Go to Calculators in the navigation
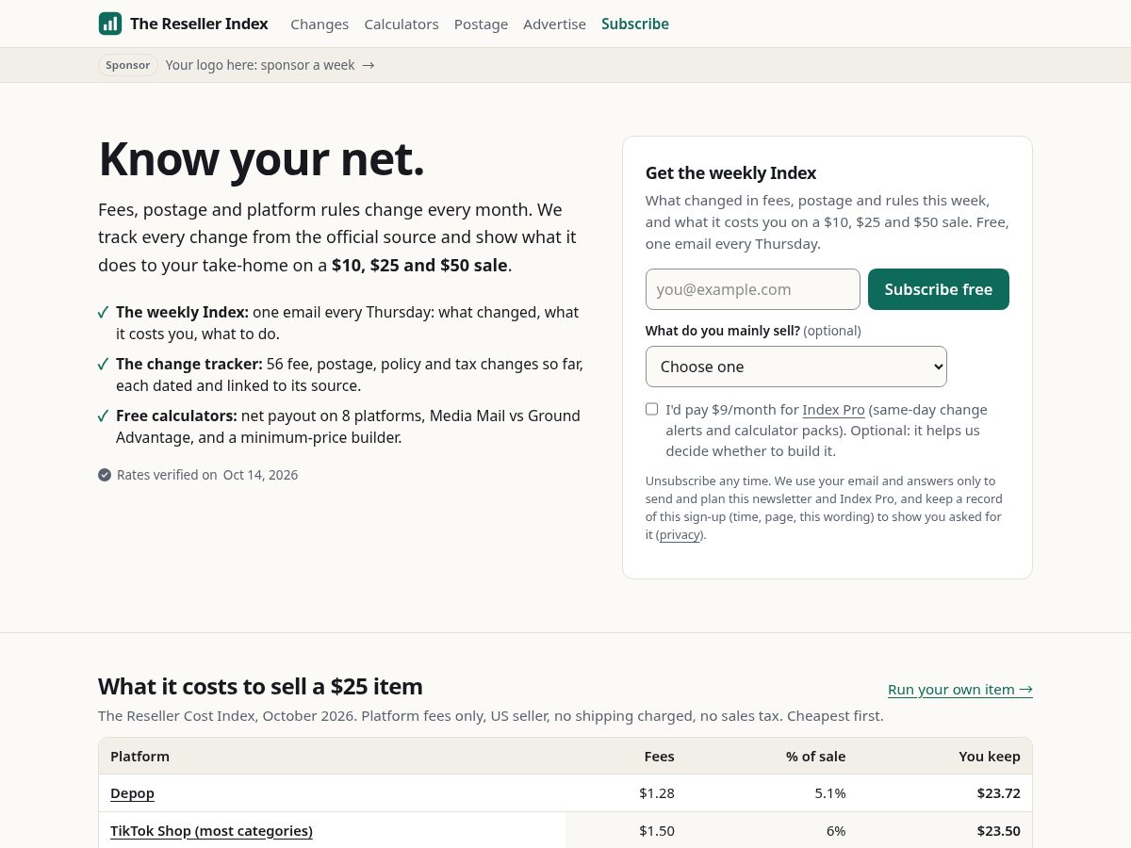This screenshot has height=848, width=1131. tap(402, 24)
